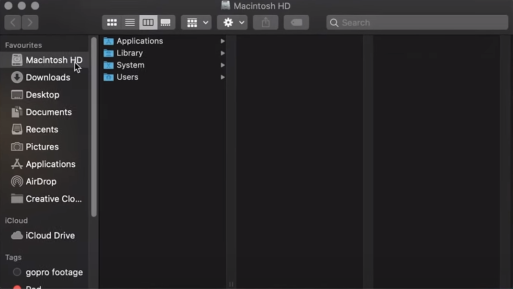This screenshot has height=289, width=513.
Task: Open AirDrop icon in sidebar
Action: 17,181
